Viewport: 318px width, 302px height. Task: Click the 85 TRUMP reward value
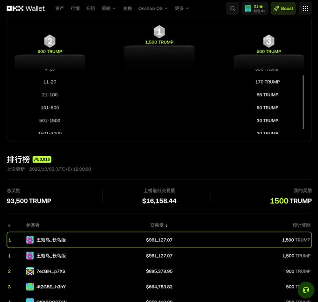267,94
